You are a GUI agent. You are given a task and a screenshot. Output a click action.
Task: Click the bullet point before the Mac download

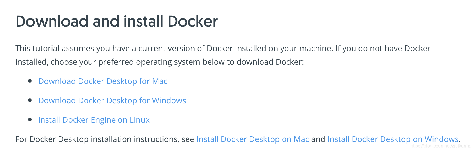pyautogui.click(x=30, y=81)
